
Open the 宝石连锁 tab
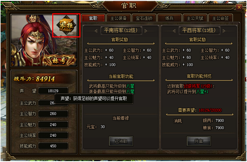click(x=144, y=18)
